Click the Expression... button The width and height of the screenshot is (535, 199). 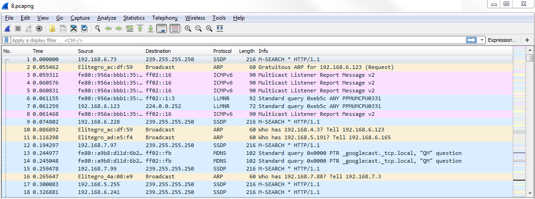(502, 40)
